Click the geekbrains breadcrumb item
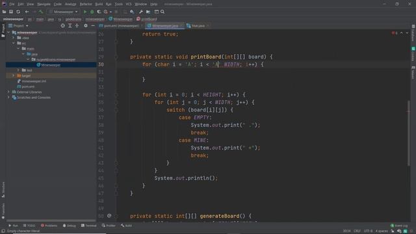This screenshot has height=234, width=416. (x=73, y=19)
